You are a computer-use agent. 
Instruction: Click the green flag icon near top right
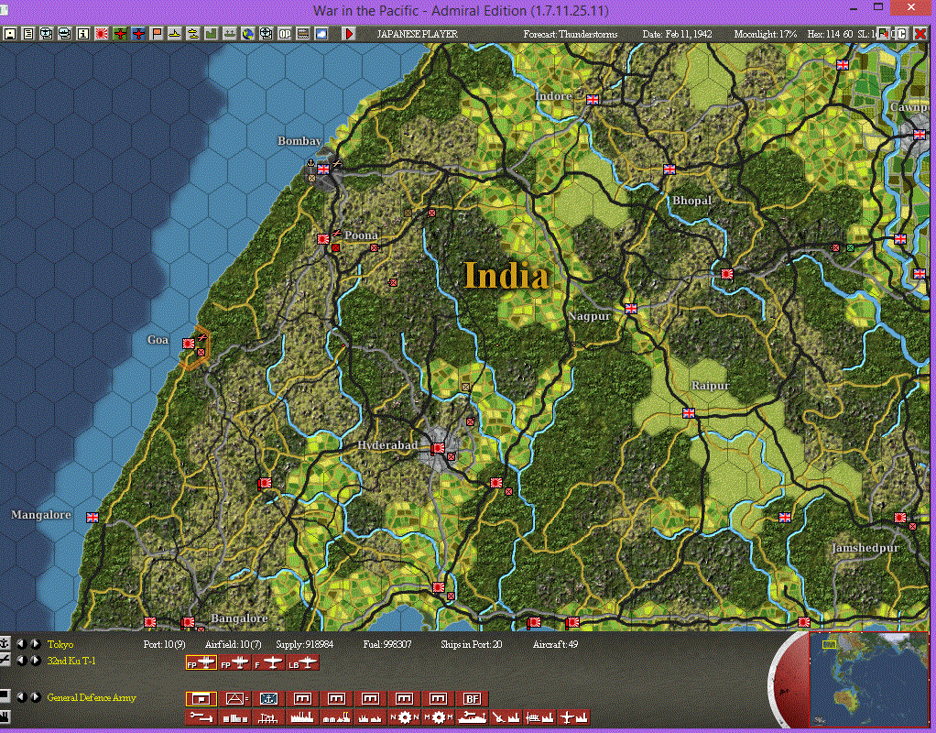(x=884, y=34)
